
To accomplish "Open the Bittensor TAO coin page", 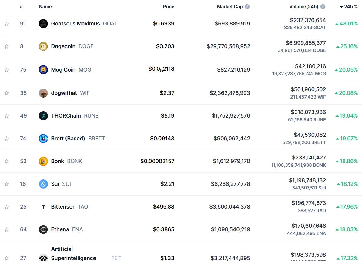I will pyautogui.click(x=63, y=207).
